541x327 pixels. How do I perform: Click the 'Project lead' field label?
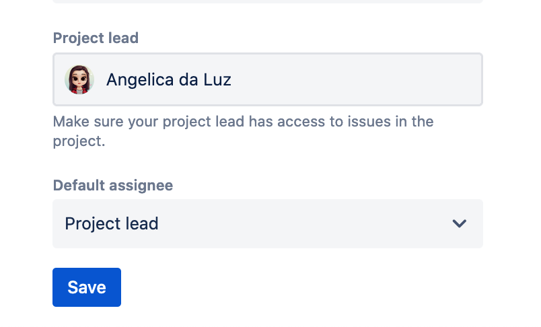click(96, 38)
